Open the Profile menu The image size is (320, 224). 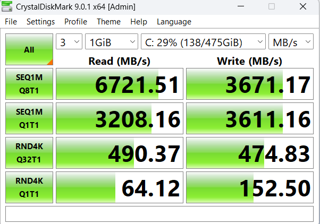click(x=75, y=22)
